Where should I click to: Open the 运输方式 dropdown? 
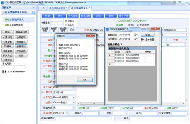pyautogui.click(x=73, y=108)
